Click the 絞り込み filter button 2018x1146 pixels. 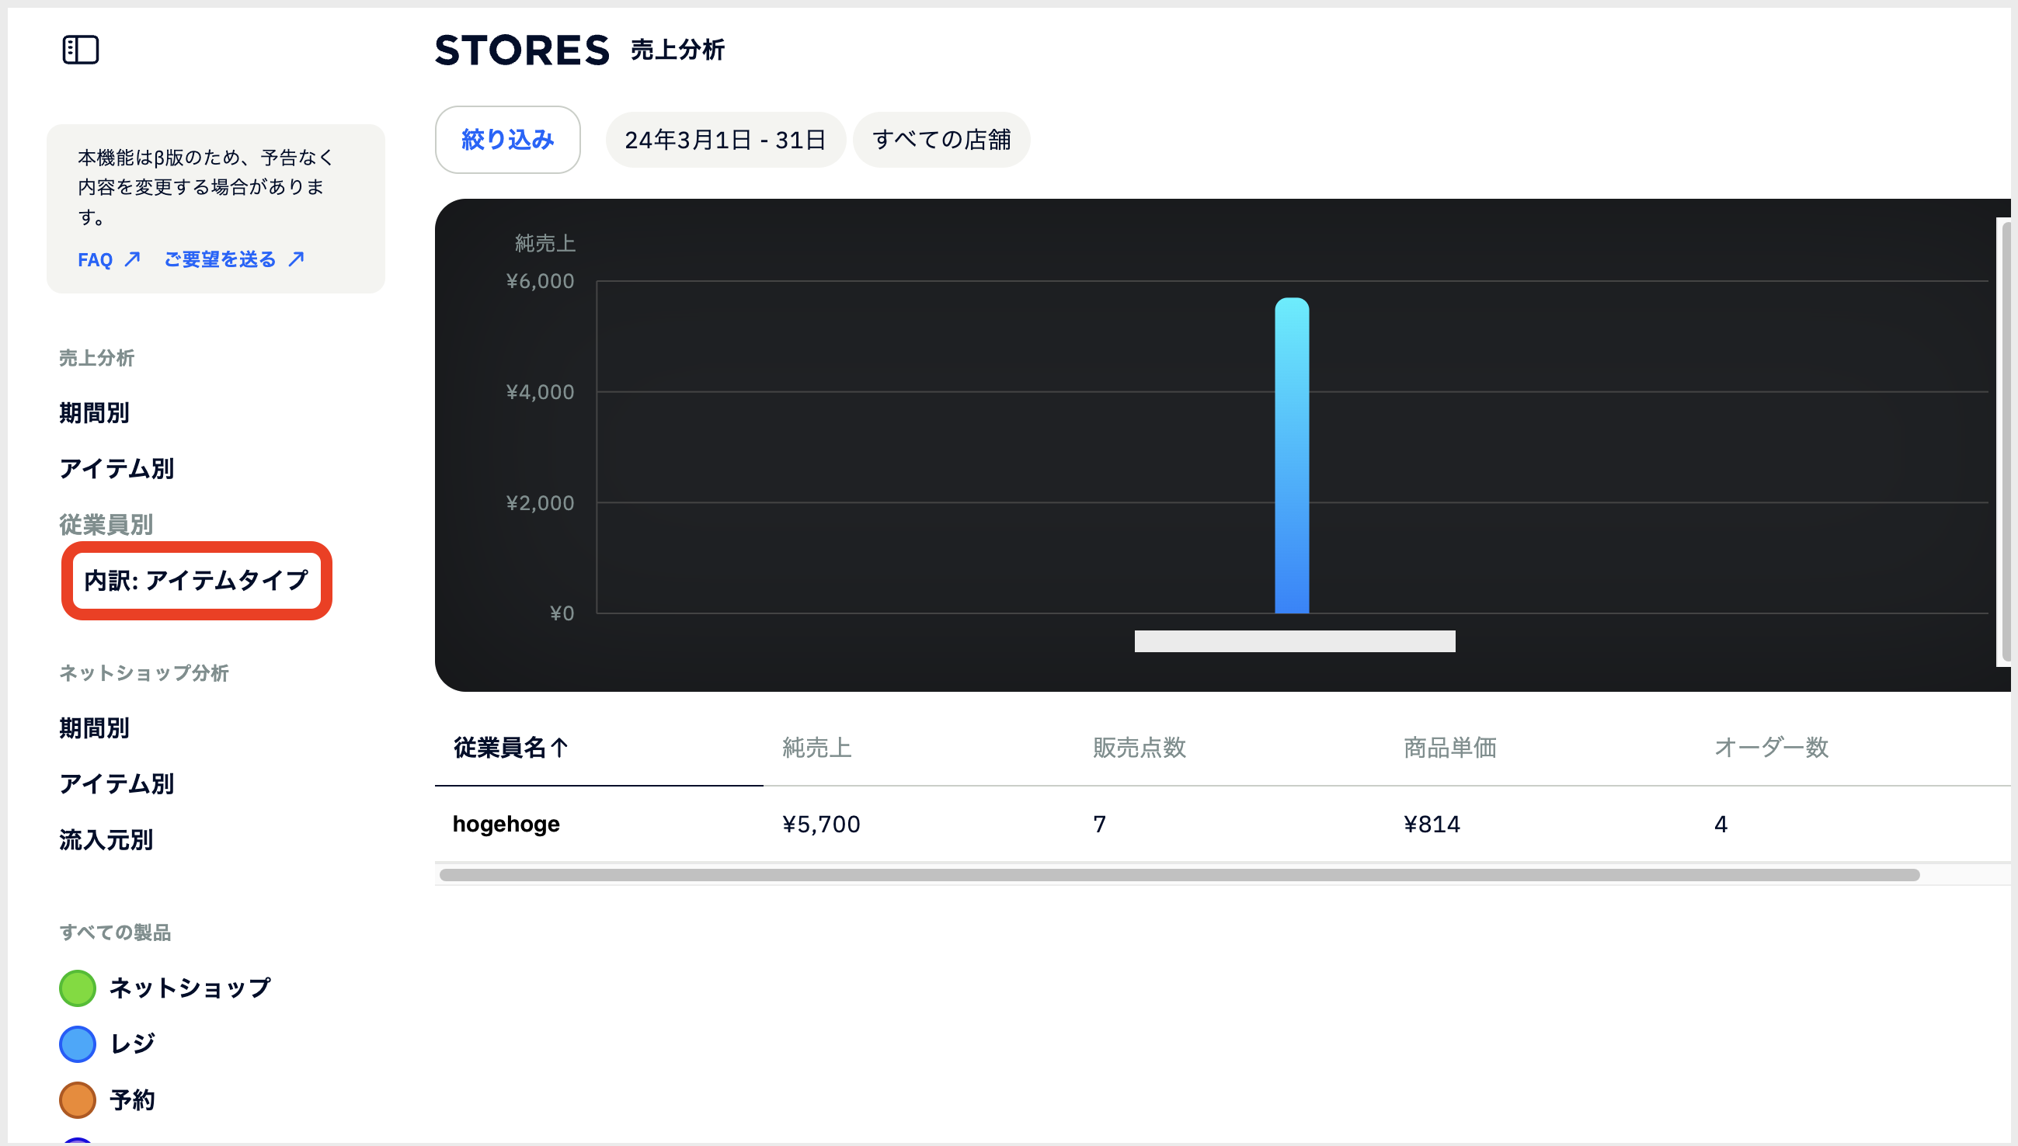507,140
